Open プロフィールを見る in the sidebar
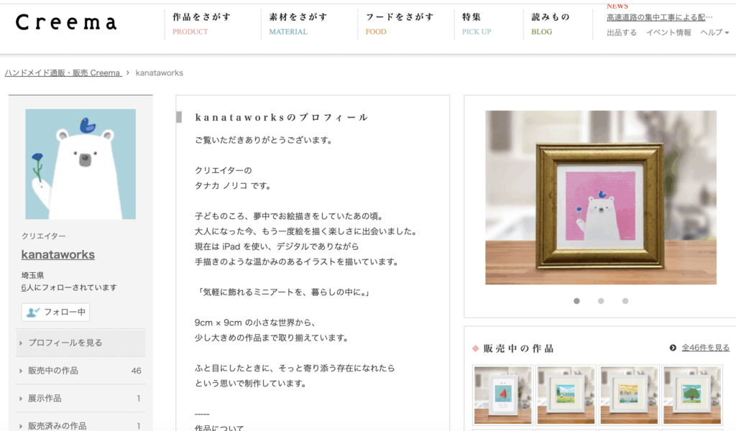The height and width of the screenshot is (431, 736). 80,343
